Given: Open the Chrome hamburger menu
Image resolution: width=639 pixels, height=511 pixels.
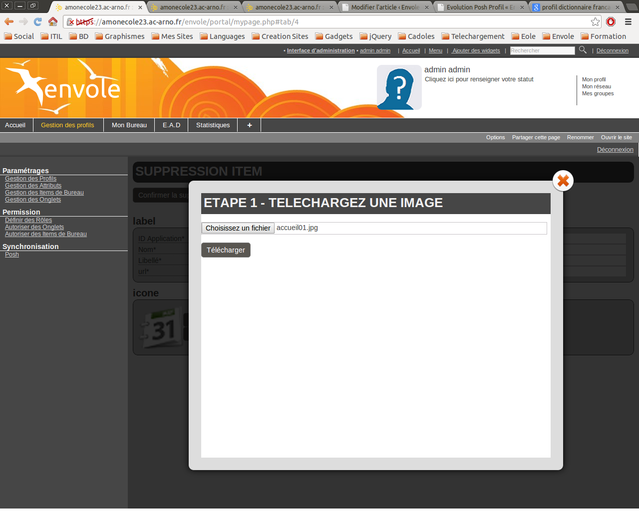Looking at the screenshot, I should (628, 21).
